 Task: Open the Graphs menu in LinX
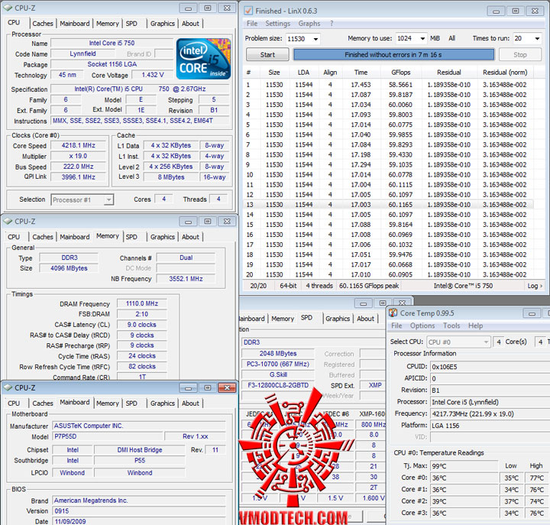[x=309, y=24]
